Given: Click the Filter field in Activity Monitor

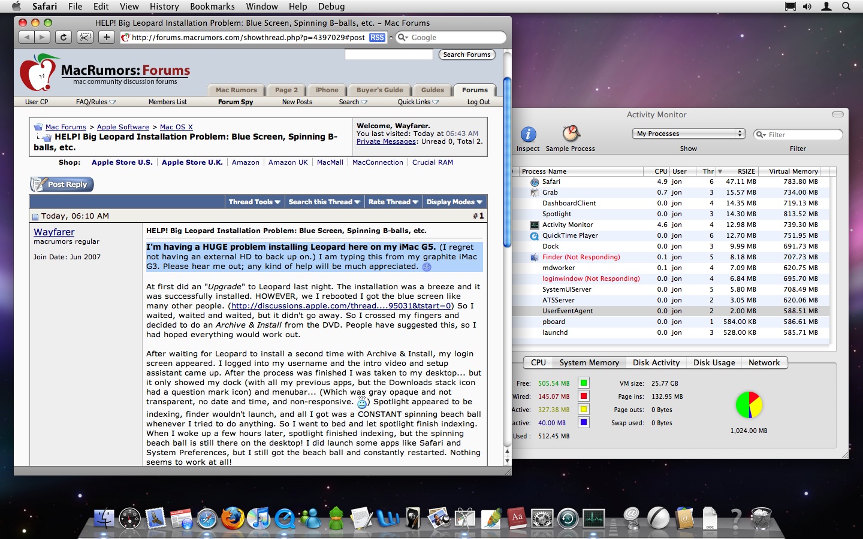Looking at the screenshot, I should pyautogui.click(x=798, y=134).
